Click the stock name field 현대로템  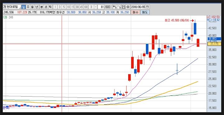click(x=13, y=7)
